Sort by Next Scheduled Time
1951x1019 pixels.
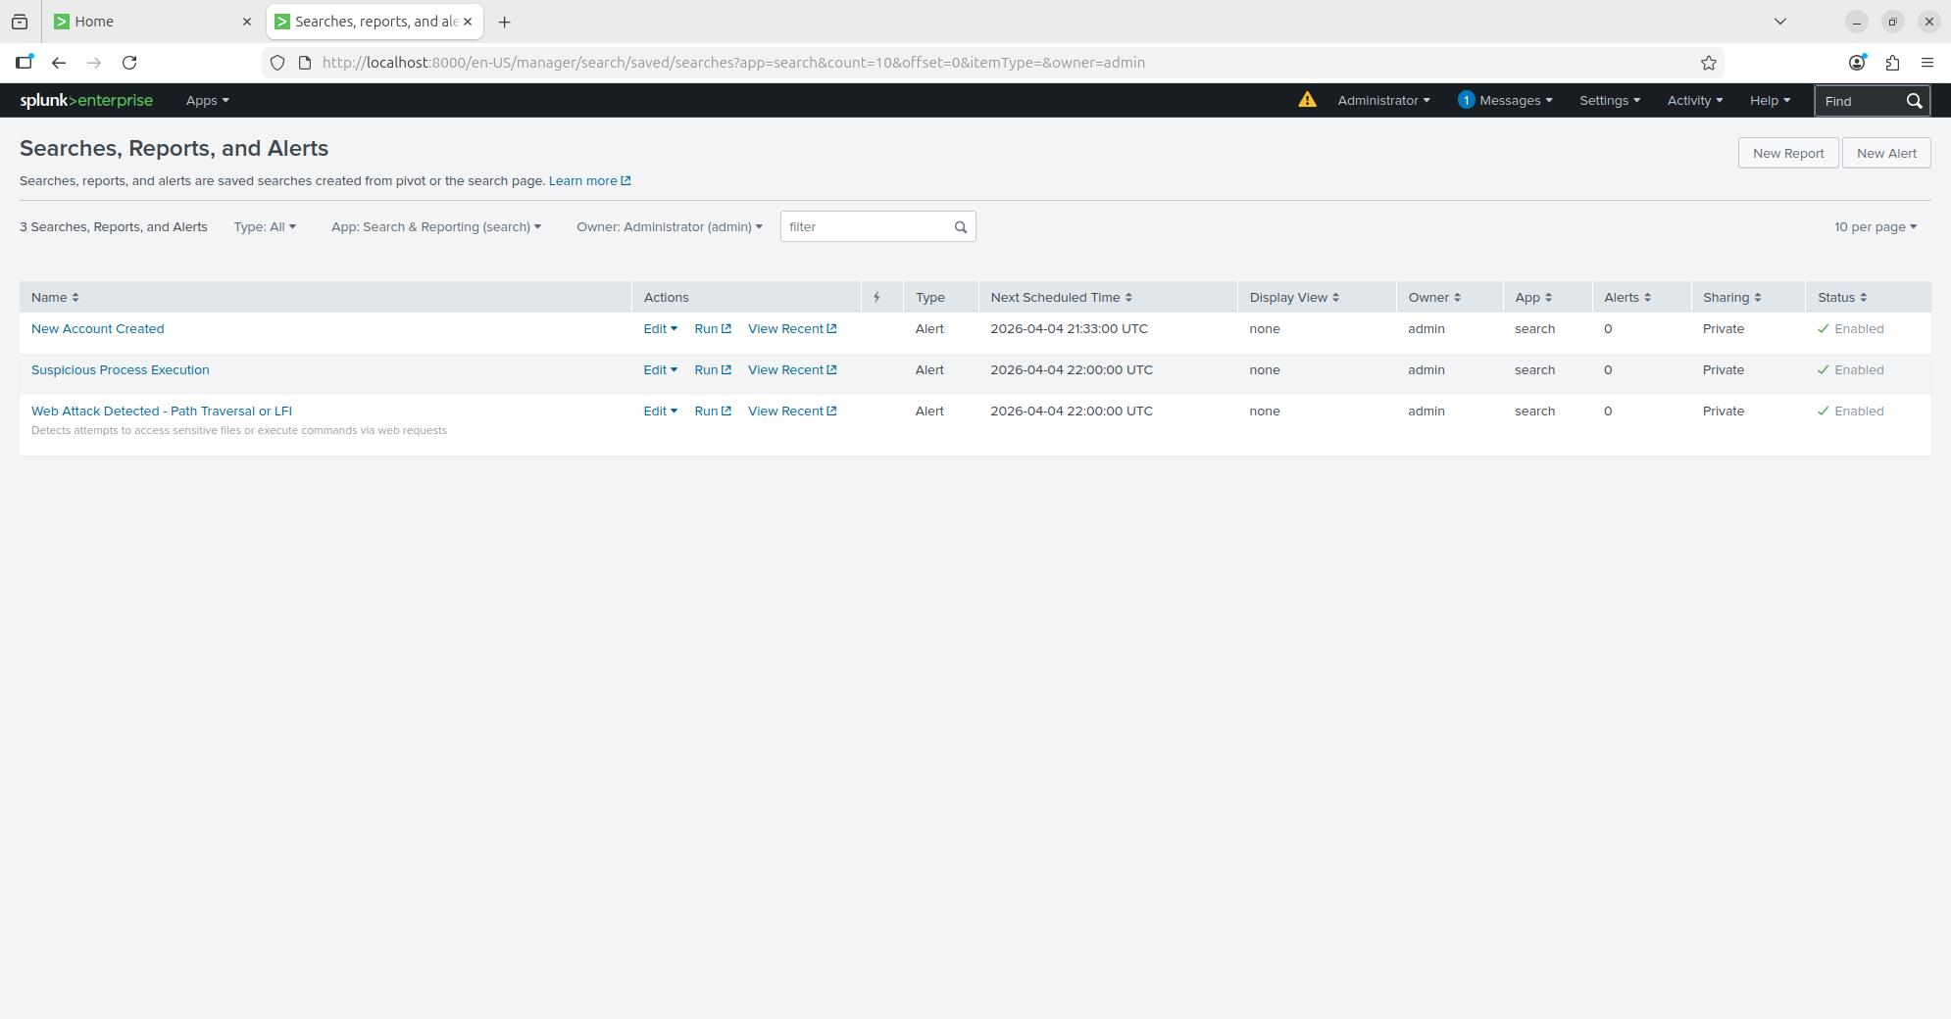pyautogui.click(x=1061, y=298)
